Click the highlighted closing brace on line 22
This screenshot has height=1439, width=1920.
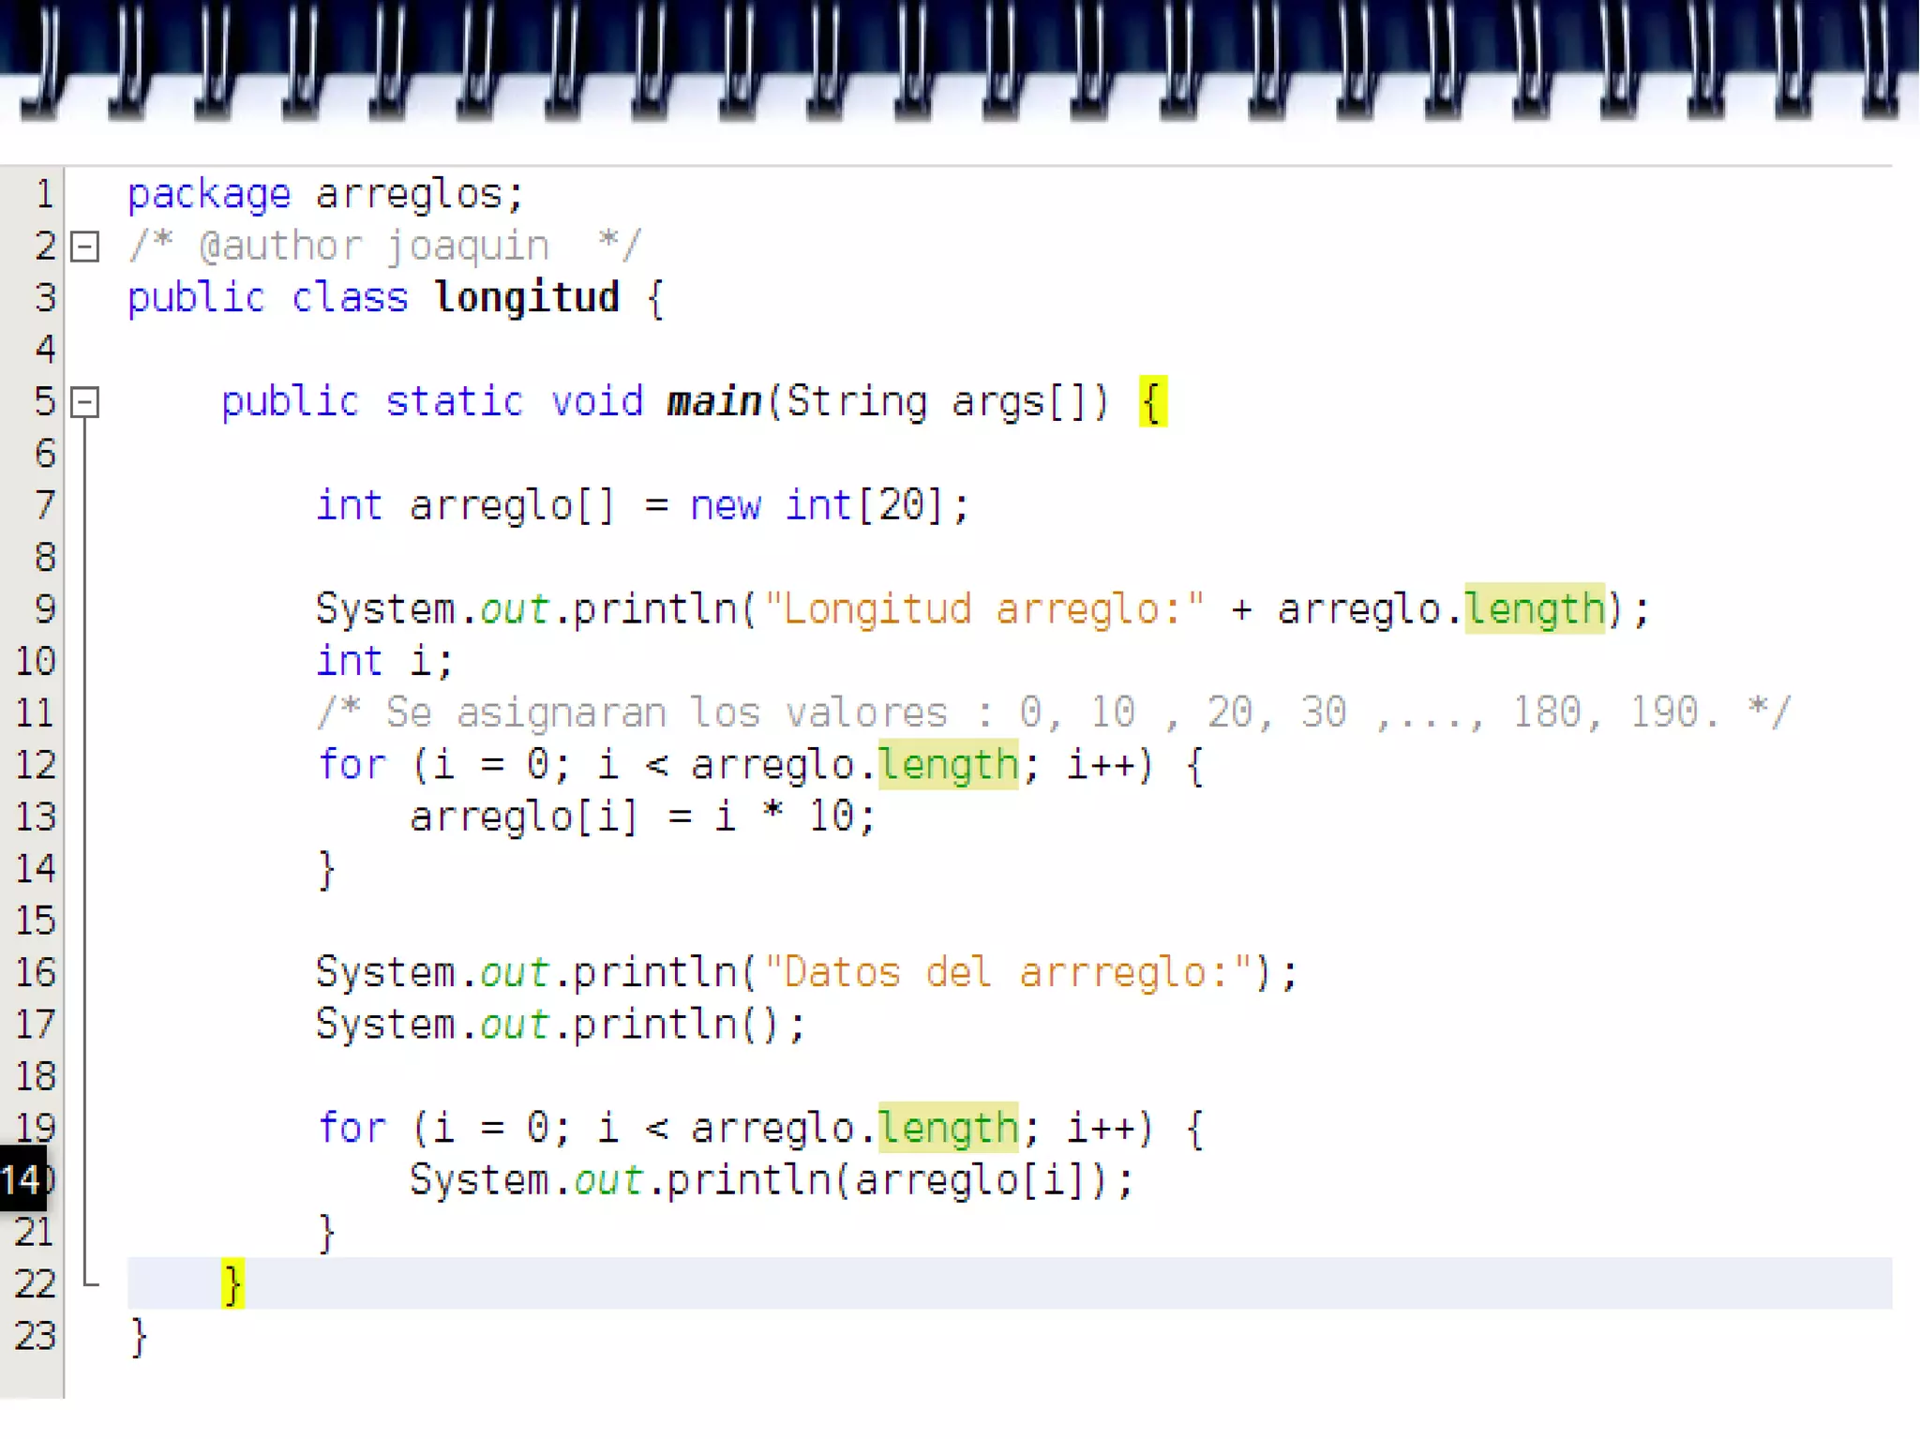point(232,1283)
